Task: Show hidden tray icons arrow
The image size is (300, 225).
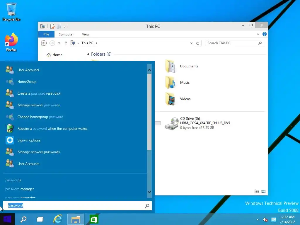Action: (258, 219)
